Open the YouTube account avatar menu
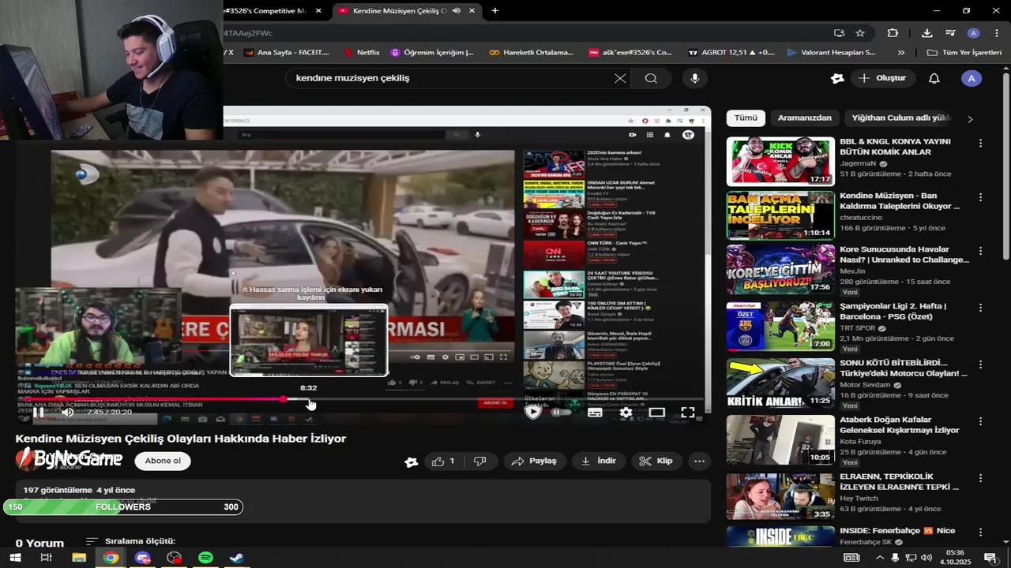Image resolution: width=1011 pixels, height=568 pixels. [972, 78]
